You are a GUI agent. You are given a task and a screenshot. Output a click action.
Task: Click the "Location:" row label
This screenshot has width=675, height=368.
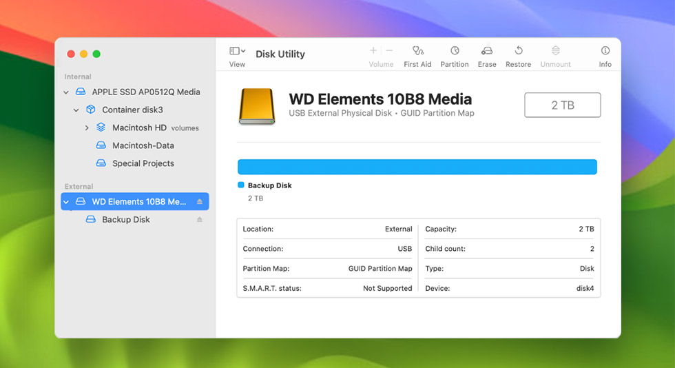(x=258, y=229)
